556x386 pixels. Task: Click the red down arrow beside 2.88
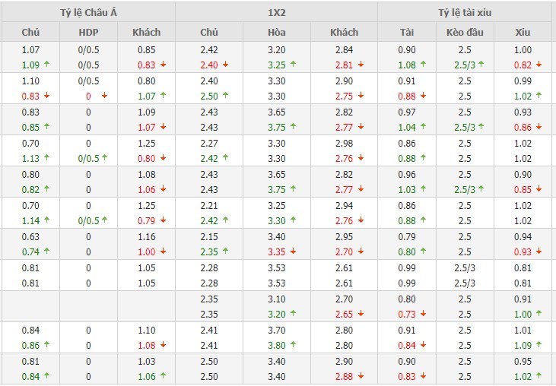tap(361, 376)
